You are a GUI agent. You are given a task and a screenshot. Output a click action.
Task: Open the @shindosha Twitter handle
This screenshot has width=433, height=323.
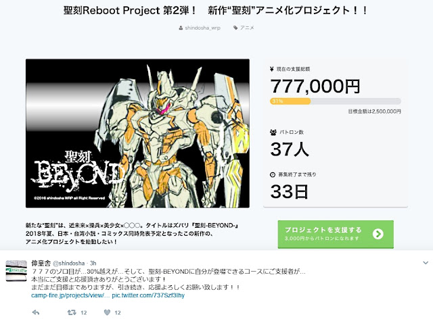click(x=68, y=263)
